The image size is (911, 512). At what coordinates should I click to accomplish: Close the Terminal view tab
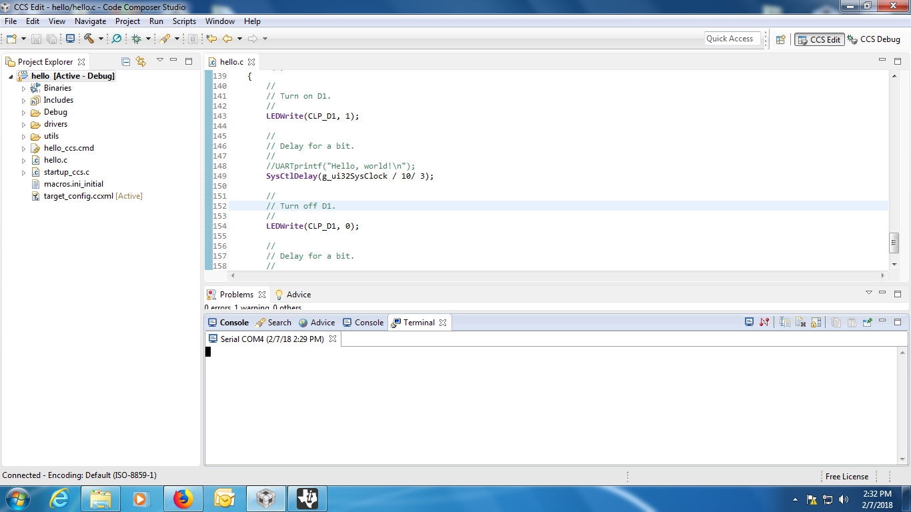click(x=443, y=323)
